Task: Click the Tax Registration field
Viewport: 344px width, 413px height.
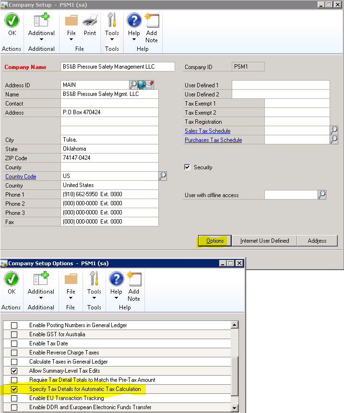Action: [297, 122]
